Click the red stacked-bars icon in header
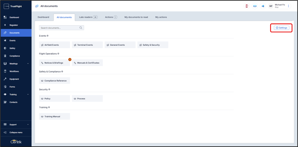 point(247,6)
